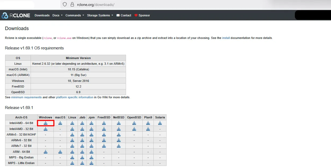Click the browser shield tracking protection icon
Image resolution: width=331 pixels, height=167 pixels.
click(64, 5)
